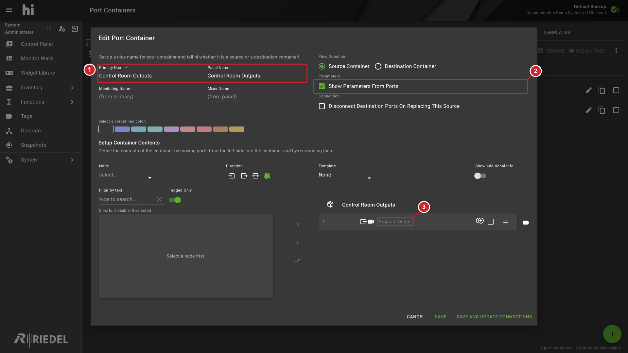Click the camera icon beside the container row
This screenshot has width=628, height=353.
526,223
